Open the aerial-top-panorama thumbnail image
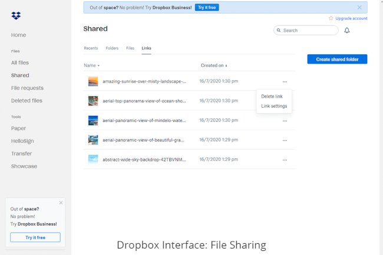 93,101
